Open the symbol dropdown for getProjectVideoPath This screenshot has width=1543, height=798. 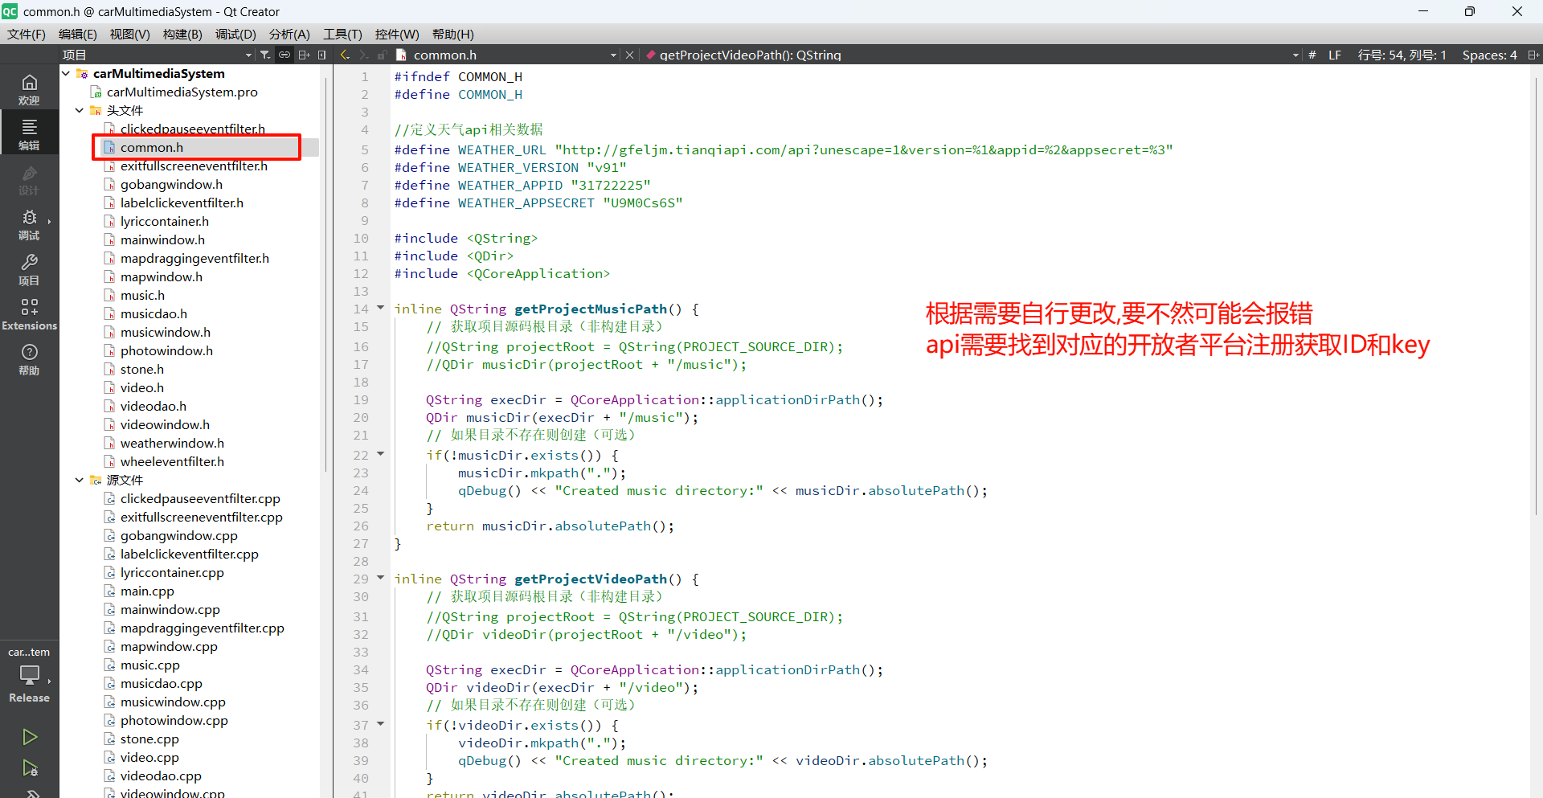coord(1295,55)
